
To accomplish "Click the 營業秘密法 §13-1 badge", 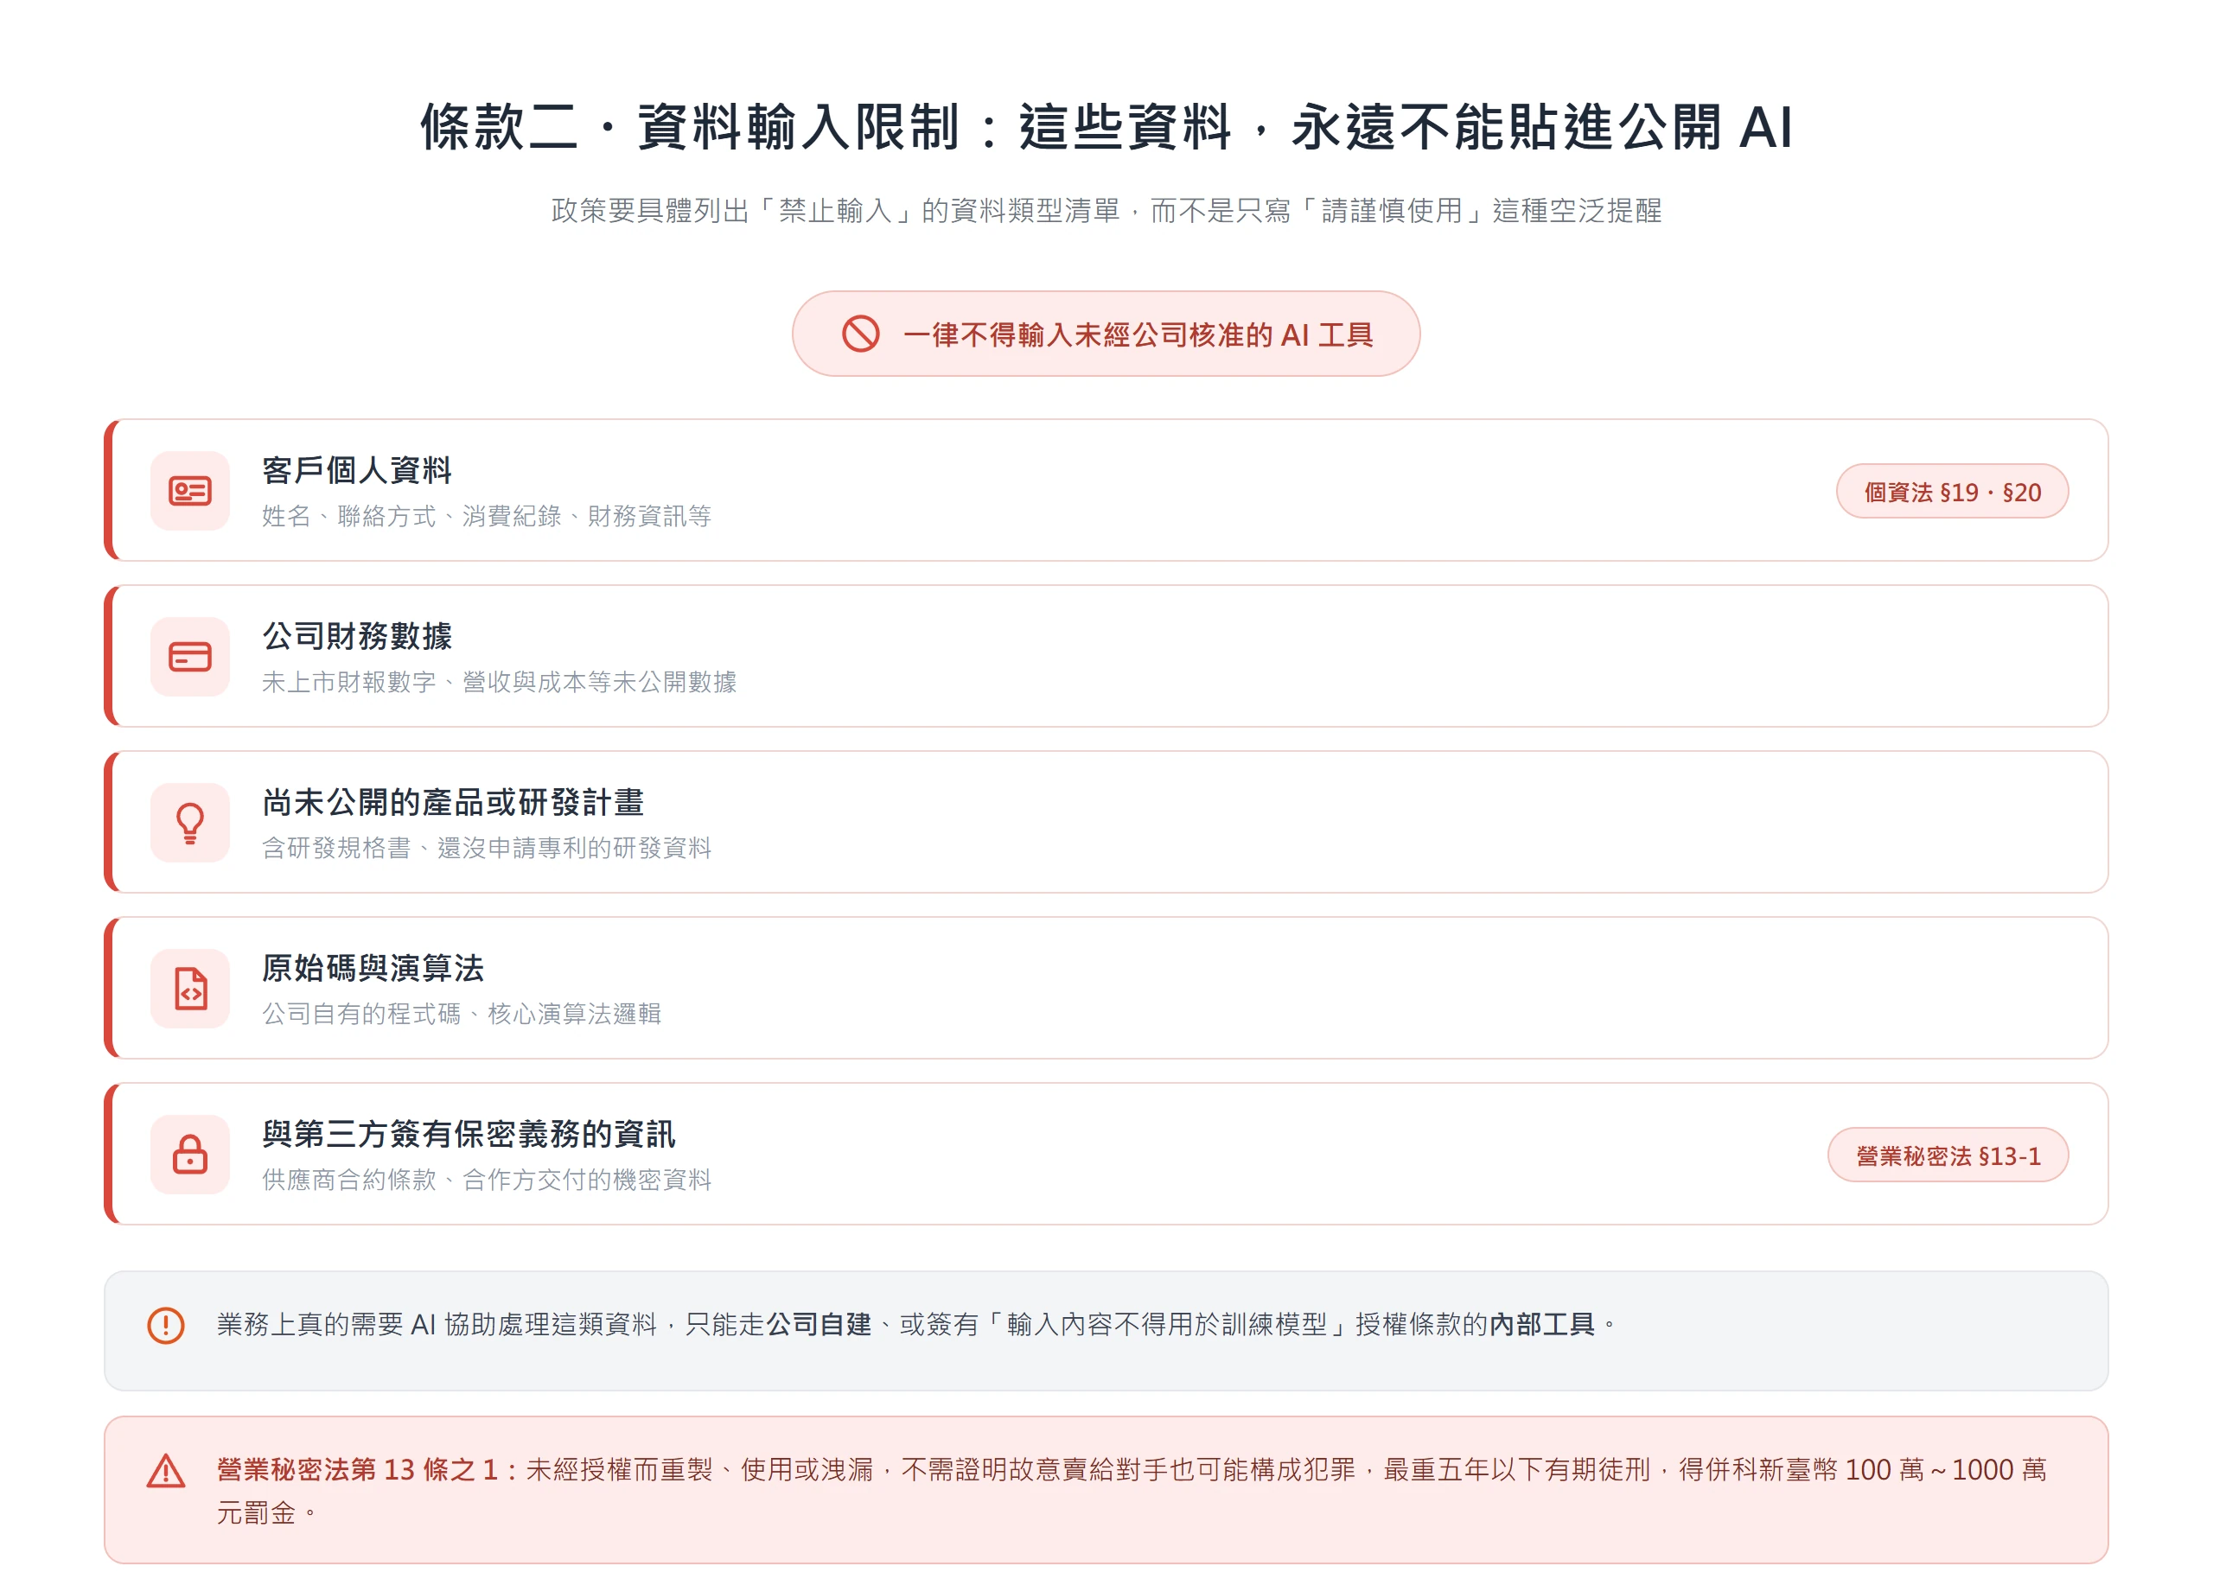I will [1948, 1155].
